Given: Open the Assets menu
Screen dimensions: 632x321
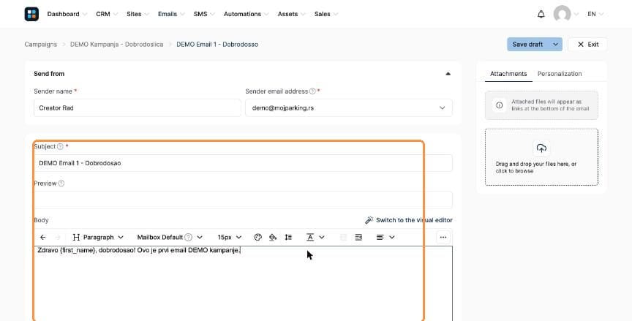Looking at the screenshot, I should pos(291,14).
